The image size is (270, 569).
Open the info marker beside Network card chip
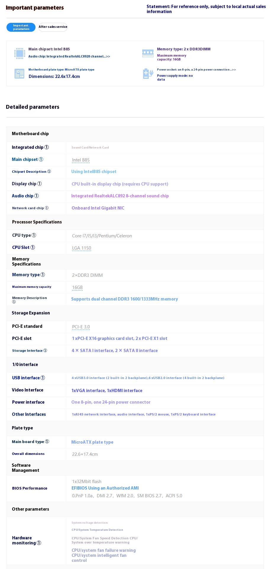[x=47, y=208]
